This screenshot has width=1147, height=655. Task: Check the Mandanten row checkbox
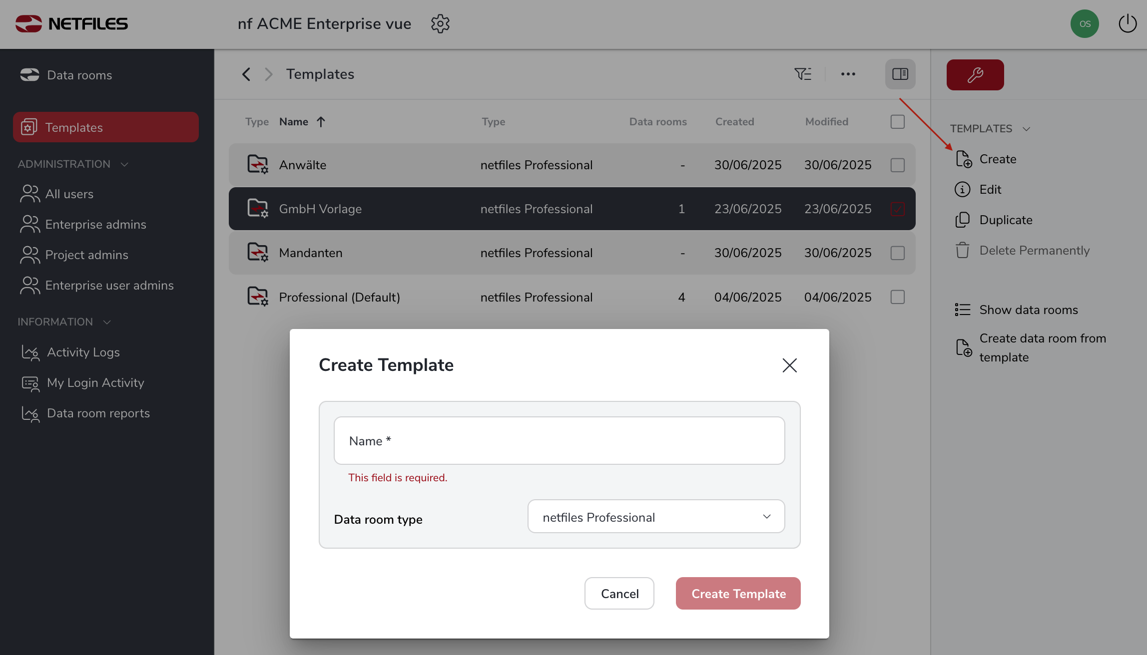897,253
